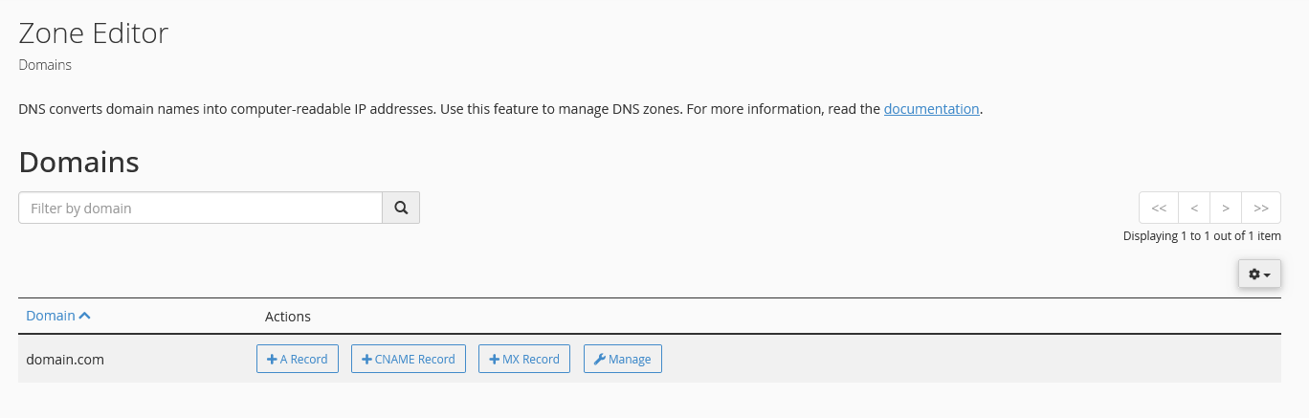Image resolution: width=1309 pixels, height=418 pixels.
Task: Click the Zone Editor page title
Action: tap(94, 33)
